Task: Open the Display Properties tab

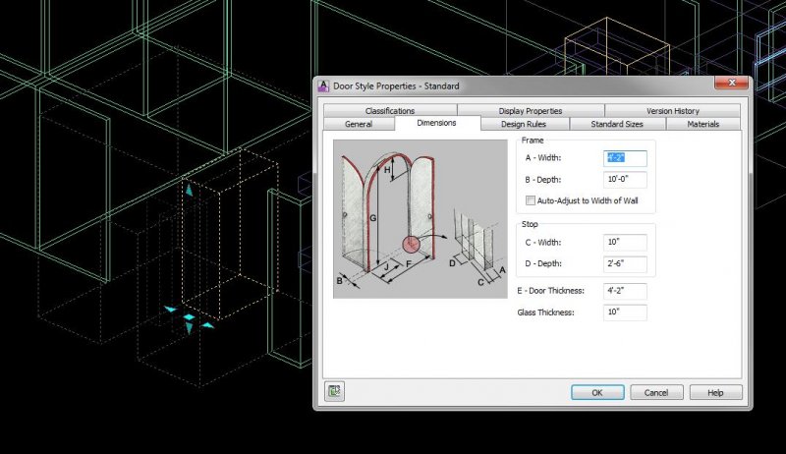Action: (531, 111)
